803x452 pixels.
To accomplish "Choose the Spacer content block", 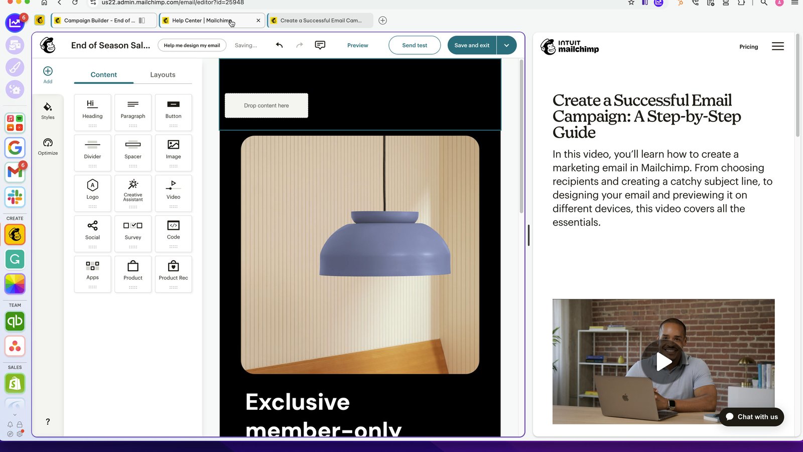I will coord(133,153).
